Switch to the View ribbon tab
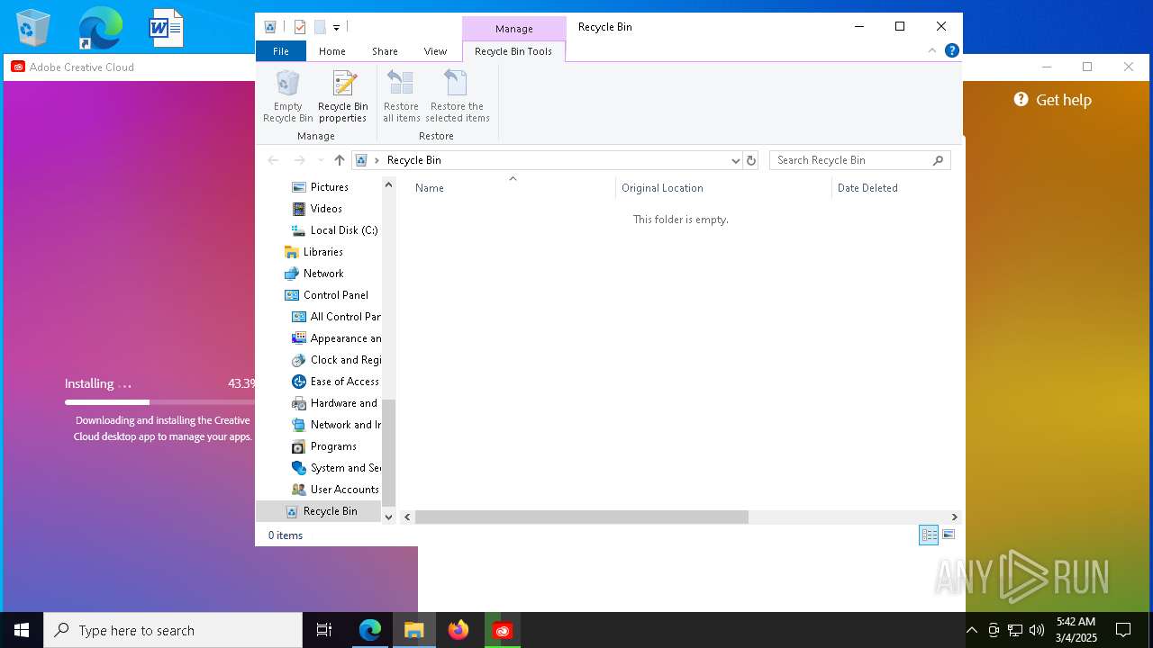 click(x=435, y=51)
